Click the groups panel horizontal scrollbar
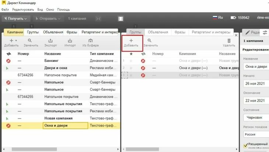269x152 pixels. click(x=142, y=149)
